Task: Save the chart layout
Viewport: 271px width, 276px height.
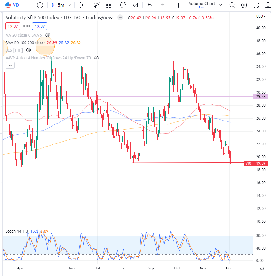Action: [x=202, y=8]
